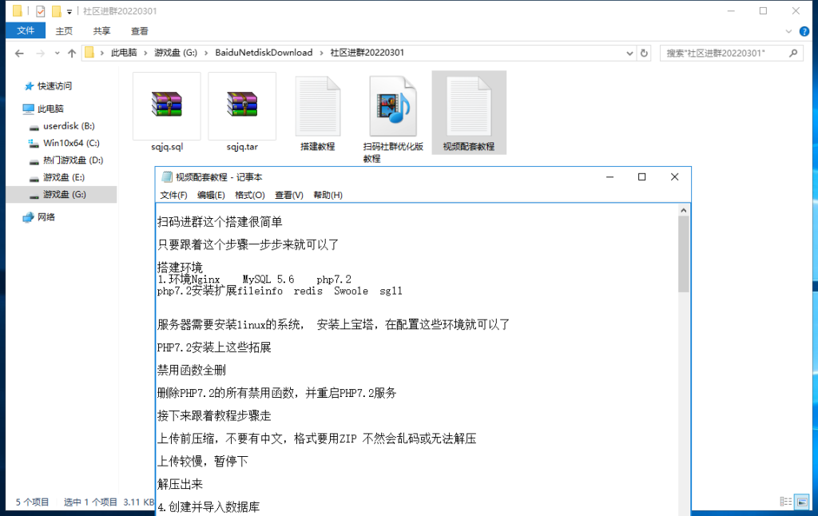Switch to large icons view layout

pyautogui.click(x=802, y=502)
